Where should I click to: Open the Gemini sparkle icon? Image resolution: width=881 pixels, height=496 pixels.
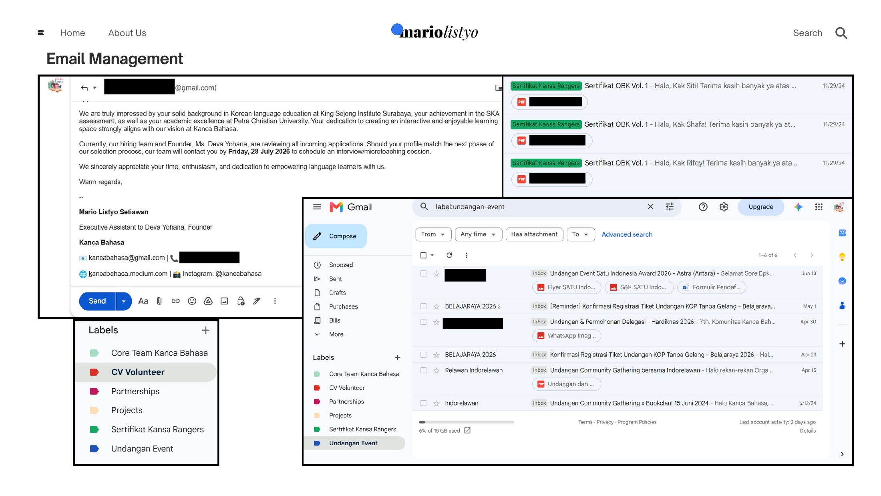[x=798, y=207]
